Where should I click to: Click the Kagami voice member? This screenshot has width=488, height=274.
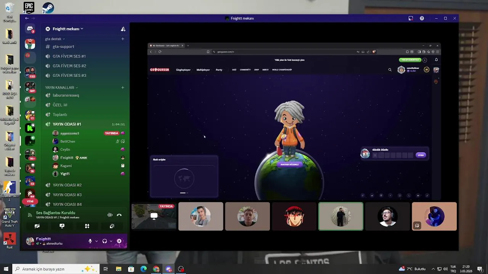[88, 166]
